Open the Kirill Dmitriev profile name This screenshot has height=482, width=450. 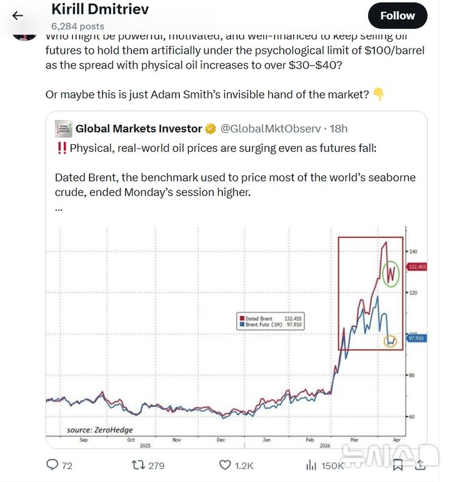(100, 9)
